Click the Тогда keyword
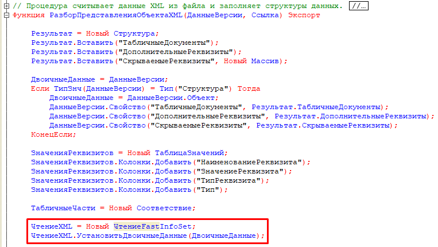The height and width of the screenshot is (247, 438). [249, 88]
